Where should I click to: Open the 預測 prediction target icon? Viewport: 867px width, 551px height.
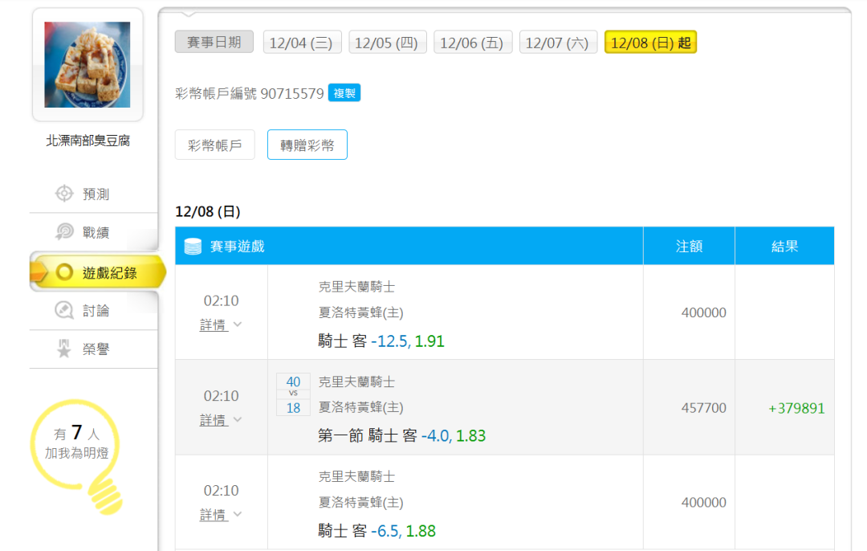(64, 194)
